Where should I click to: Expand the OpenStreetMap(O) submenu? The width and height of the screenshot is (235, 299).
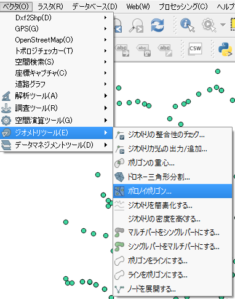pos(57,40)
